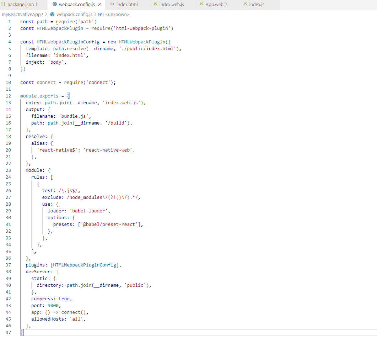Click the webpack icon in the breadcrumb

pyautogui.click(x=52, y=15)
